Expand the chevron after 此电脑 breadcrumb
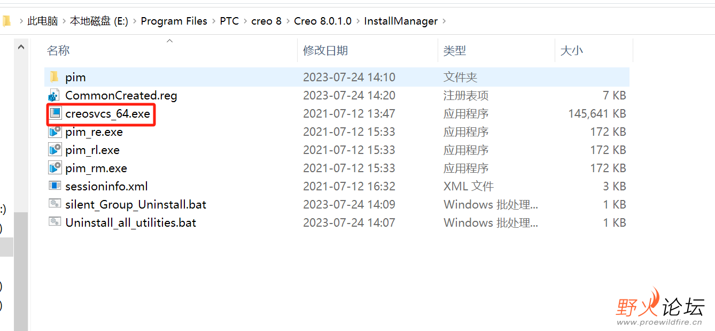The width and height of the screenshot is (715, 331). [x=64, y=21]
